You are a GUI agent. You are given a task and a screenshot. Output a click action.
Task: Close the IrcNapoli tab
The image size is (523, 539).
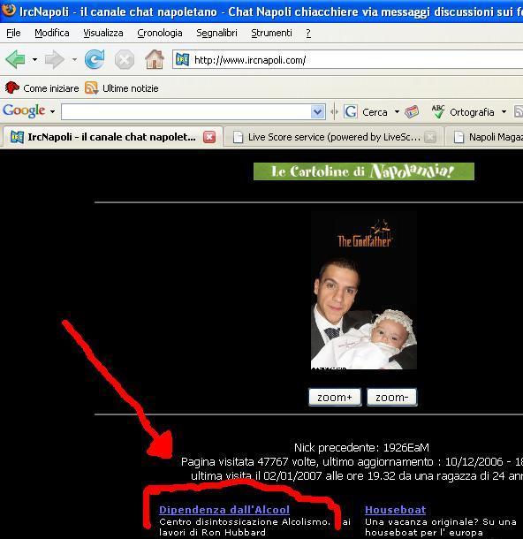(x=209, y=137)
